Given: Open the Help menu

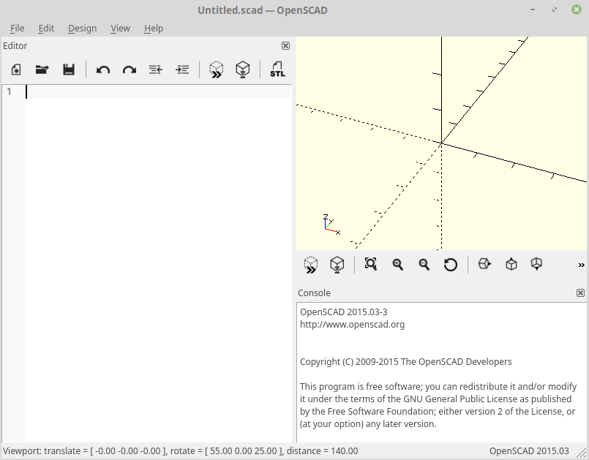Looking at the screenshot, I should pos(154,29).
